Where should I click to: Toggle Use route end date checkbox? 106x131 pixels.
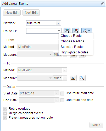click(62, 100)
